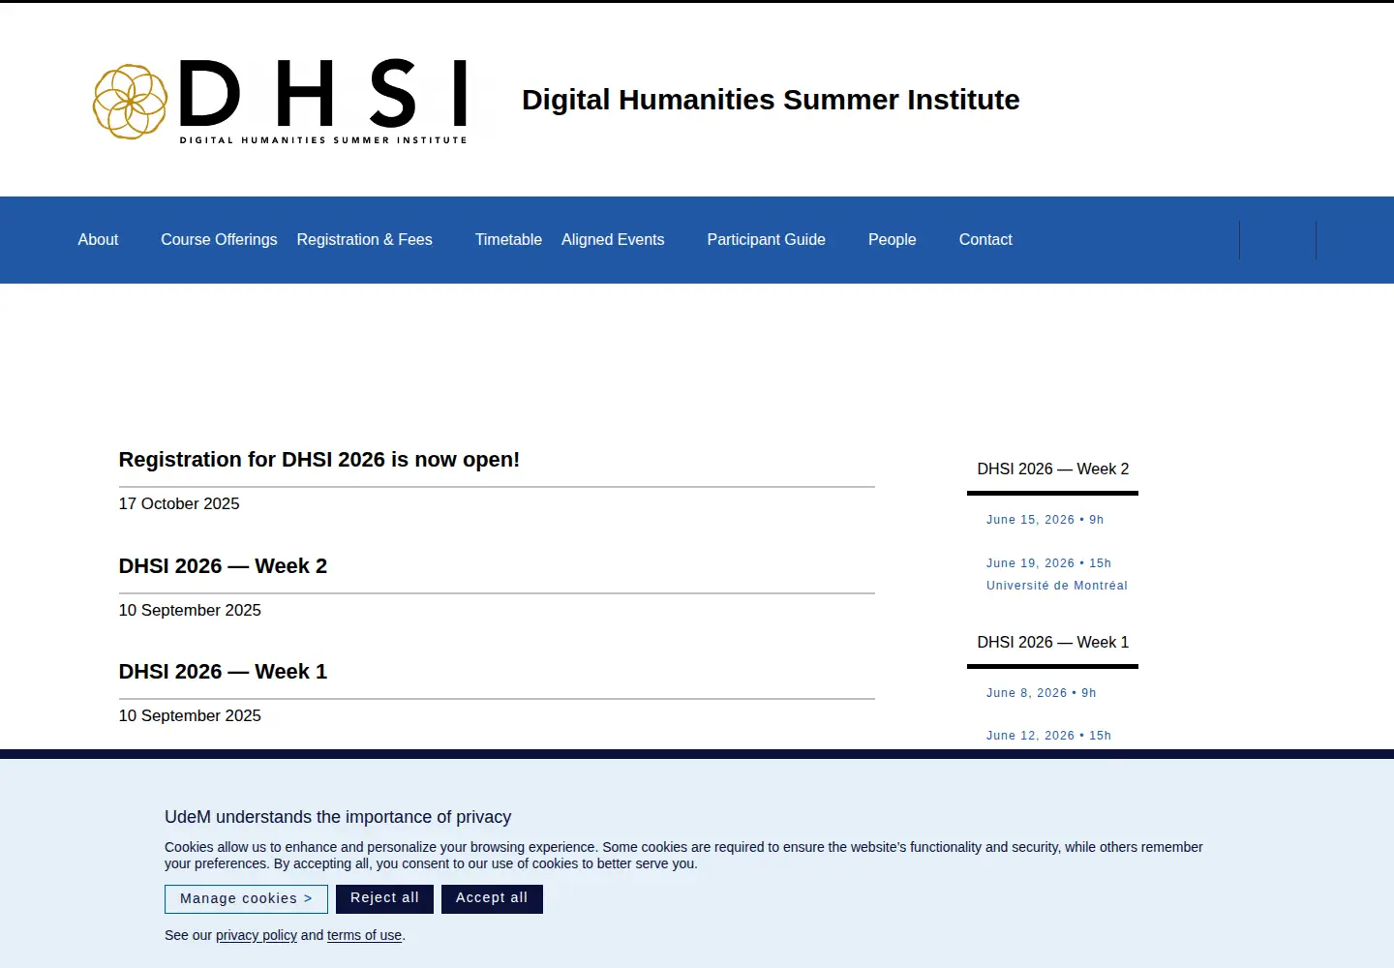This screenshot has height=968, width=1394.
Task: Navigate to Aligned Events
Action: [x=613, y=240]
